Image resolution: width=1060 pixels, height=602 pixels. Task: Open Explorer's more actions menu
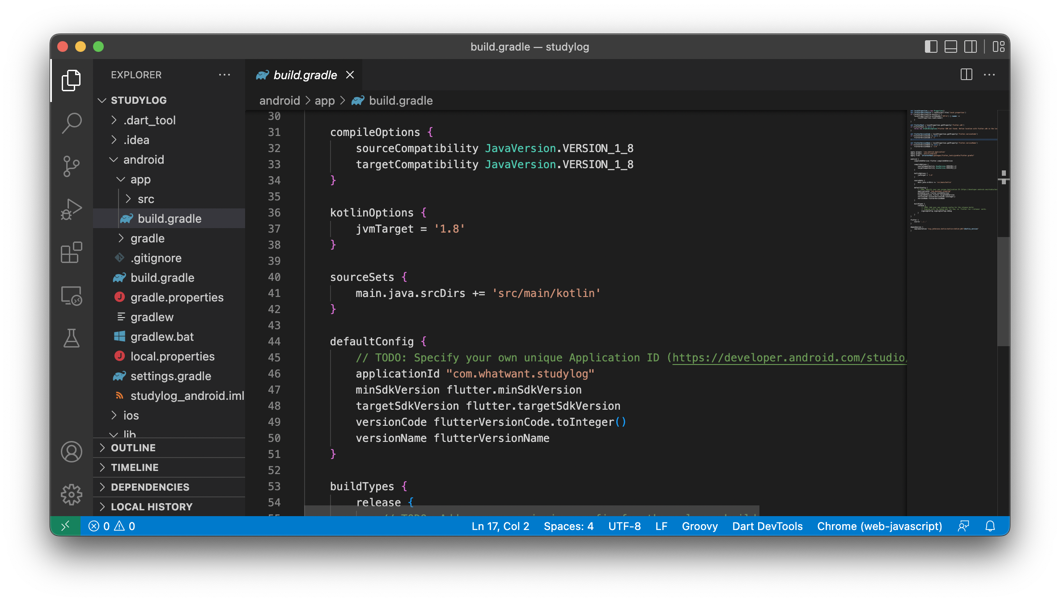[225, 75]
